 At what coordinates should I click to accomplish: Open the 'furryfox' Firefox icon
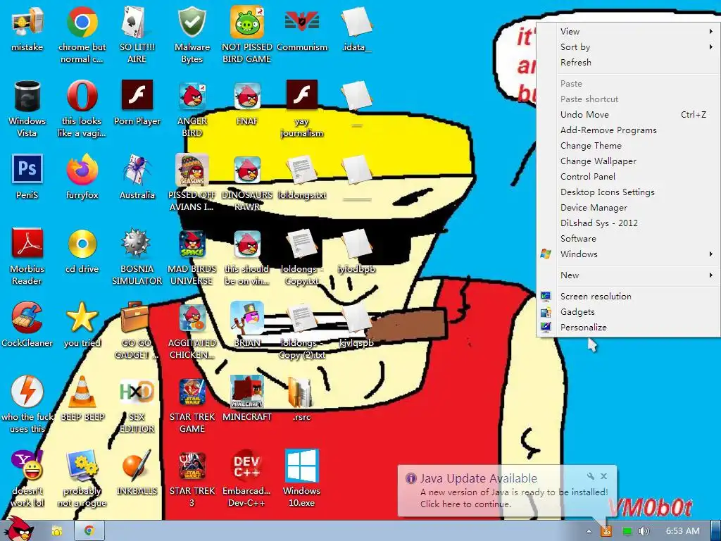click(x=82, y=169)
